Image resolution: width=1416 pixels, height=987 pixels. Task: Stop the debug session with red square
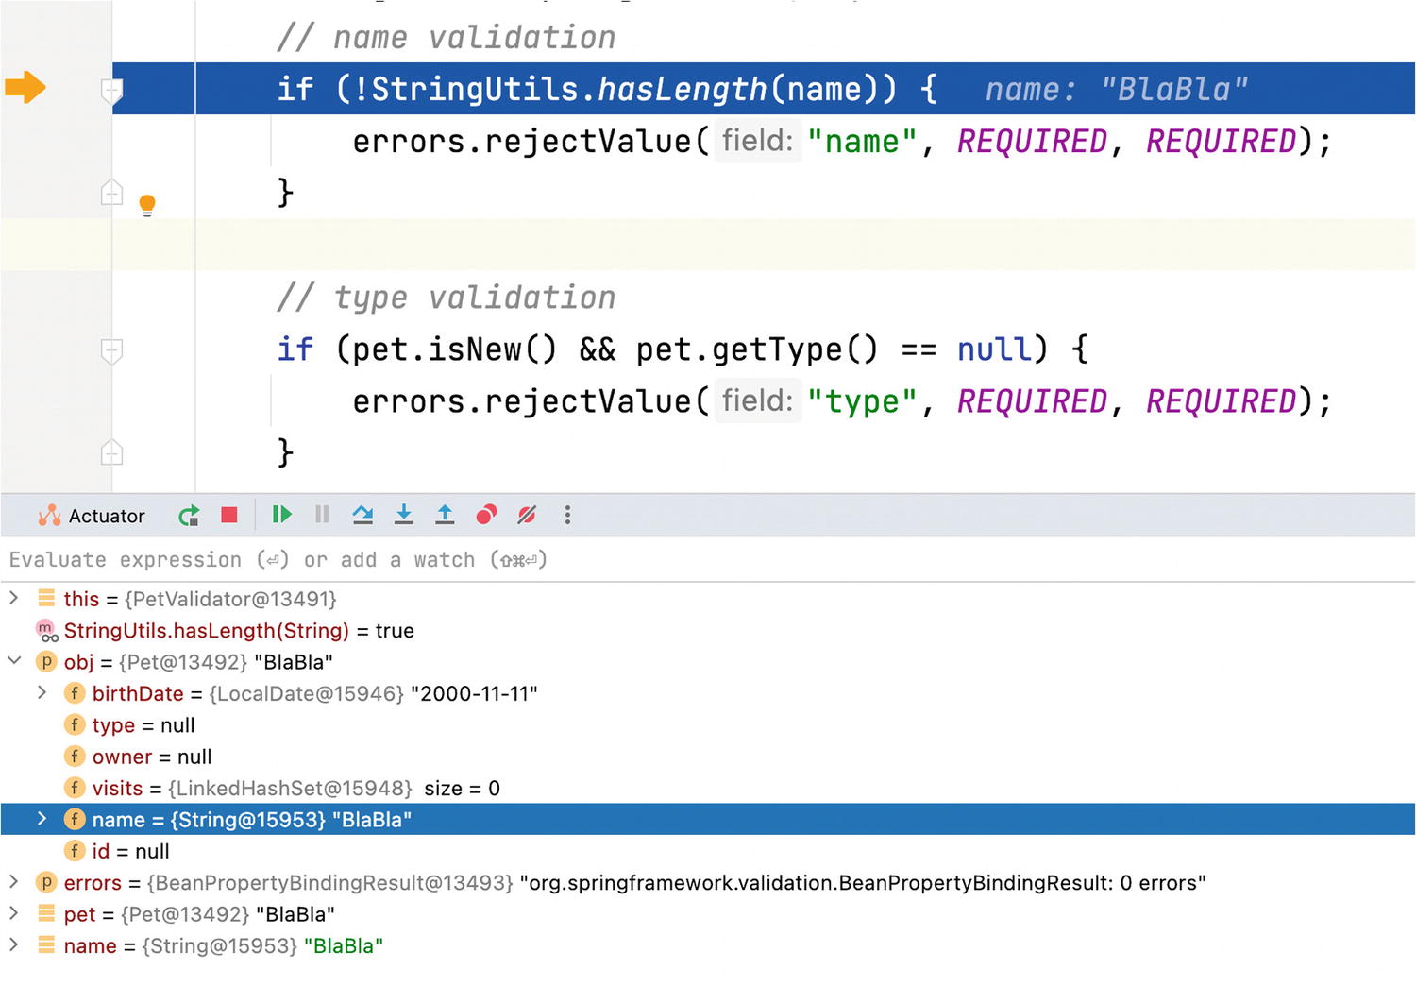pyautogui.click(x=229, y=515)
